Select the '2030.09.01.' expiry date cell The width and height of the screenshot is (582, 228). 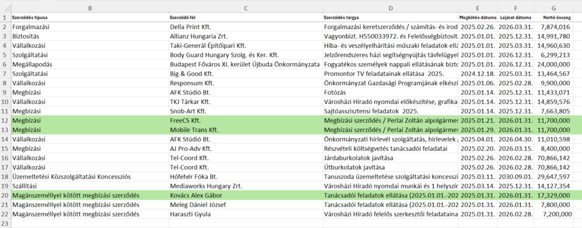tap(516, 177)
